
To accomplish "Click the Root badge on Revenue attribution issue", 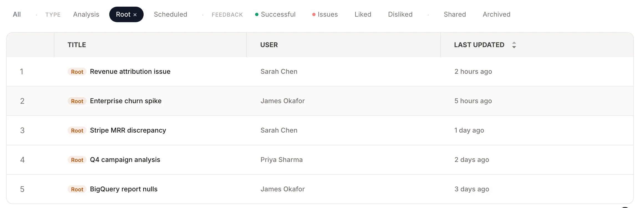I will coord(77,72).
